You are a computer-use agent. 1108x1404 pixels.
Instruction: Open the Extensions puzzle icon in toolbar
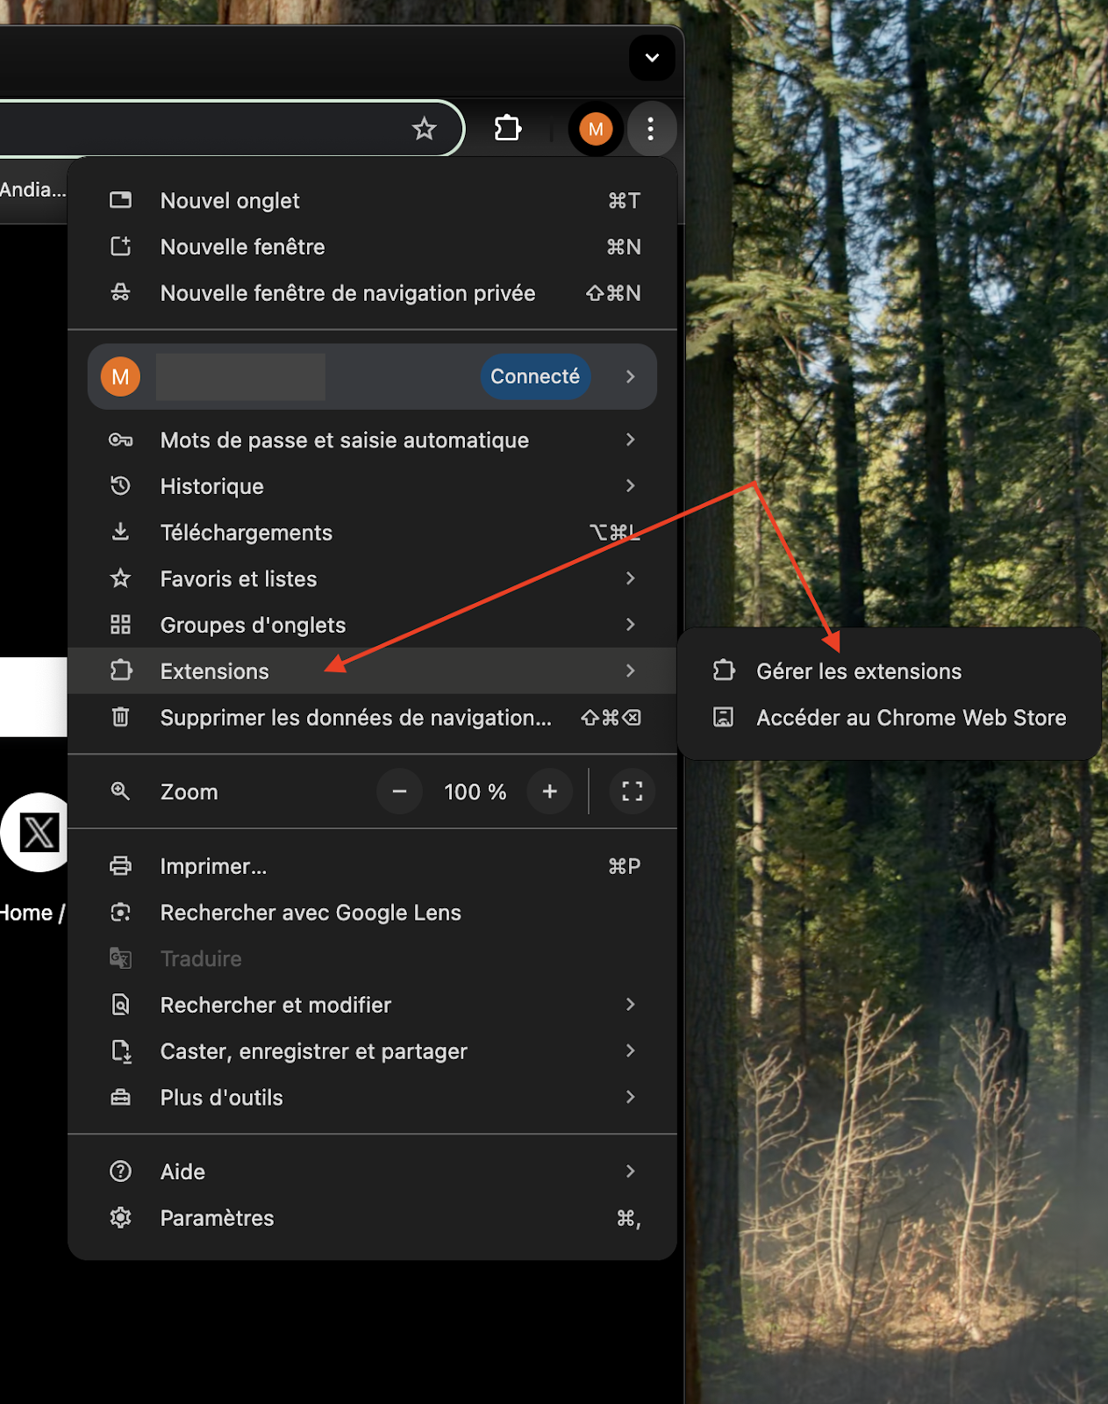tap(508, 129)
